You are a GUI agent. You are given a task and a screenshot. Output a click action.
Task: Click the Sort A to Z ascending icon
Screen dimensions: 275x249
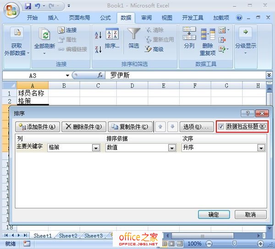(99, 35)
